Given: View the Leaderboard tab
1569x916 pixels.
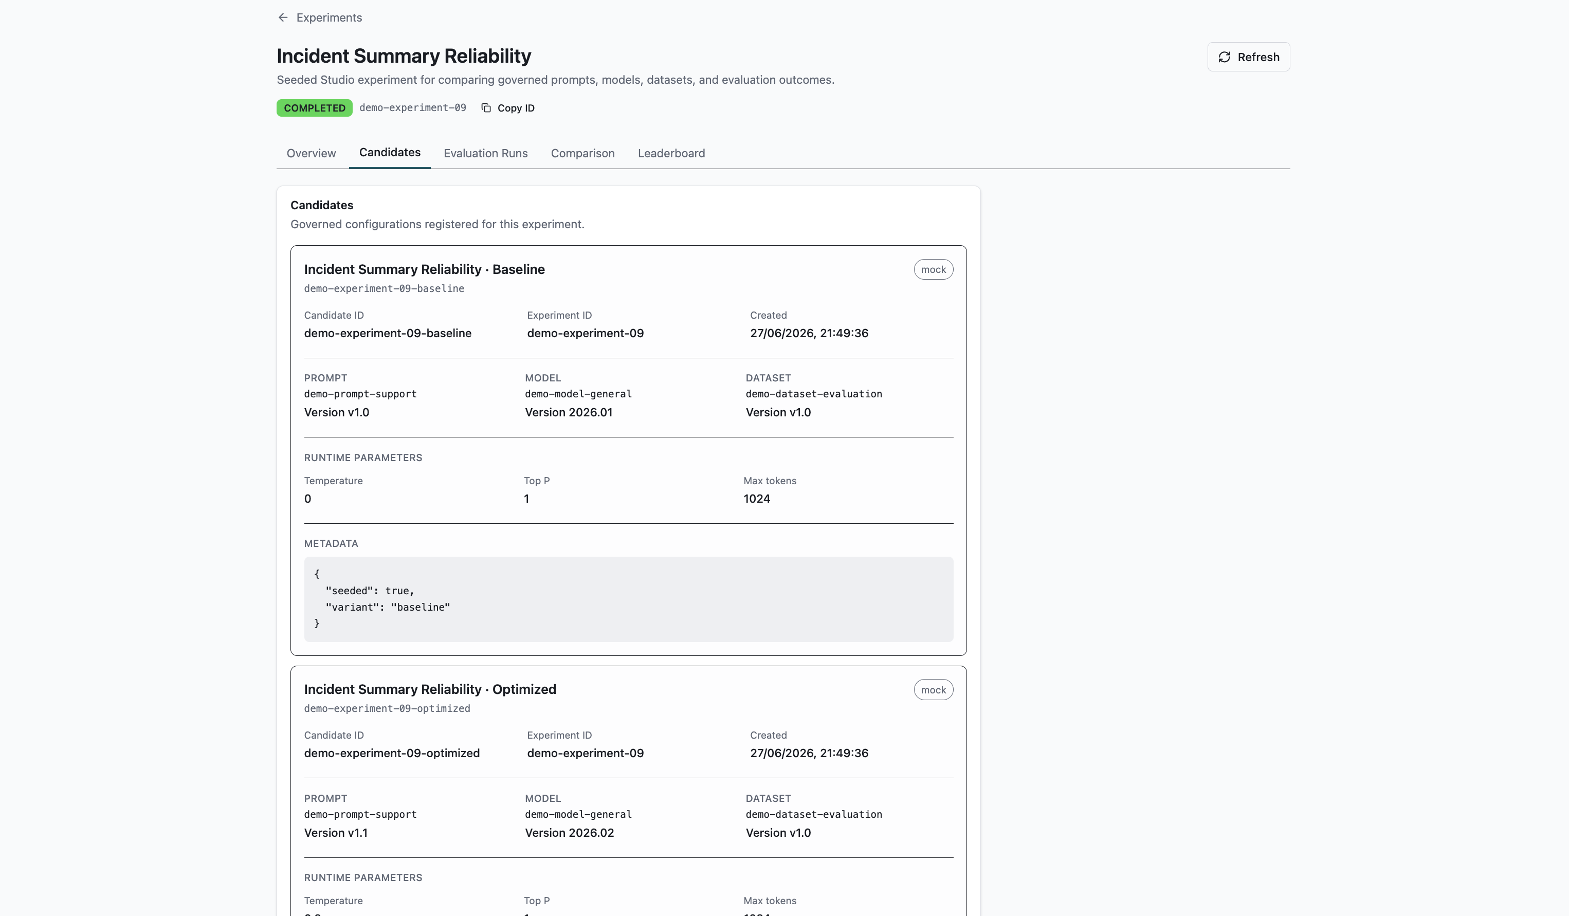Looking at the screenshot, I should [671, 153].
